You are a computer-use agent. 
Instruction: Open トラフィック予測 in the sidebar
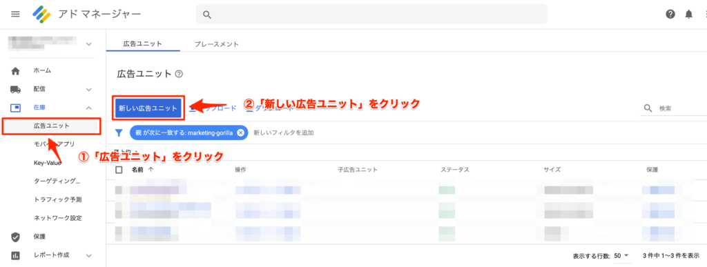pyautogui.click(x=57, y=199)
